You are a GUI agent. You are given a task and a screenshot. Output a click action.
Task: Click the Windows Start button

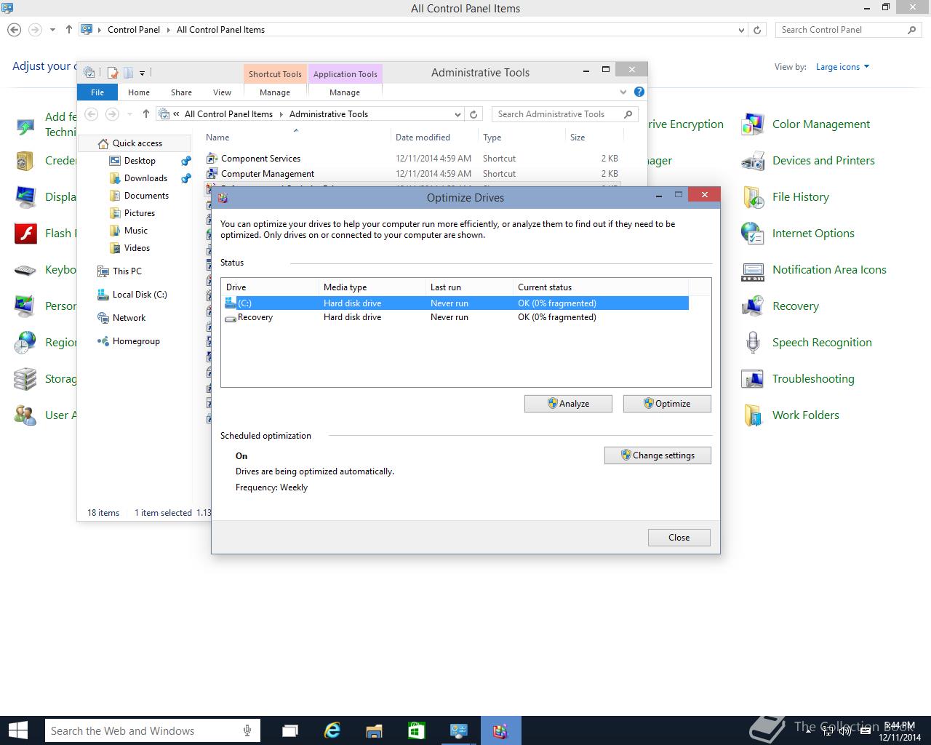pyautogui.click(x=17, y=730)
